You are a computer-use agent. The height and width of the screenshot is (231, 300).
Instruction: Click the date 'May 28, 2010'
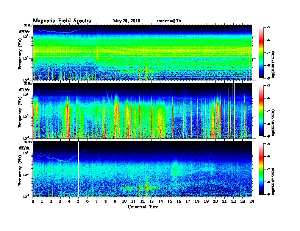127,21
